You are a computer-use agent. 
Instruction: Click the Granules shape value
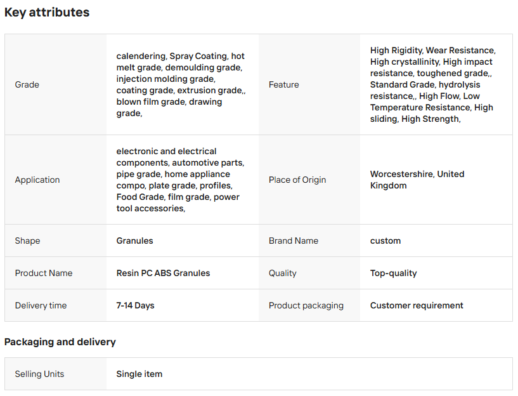[134, 241]
